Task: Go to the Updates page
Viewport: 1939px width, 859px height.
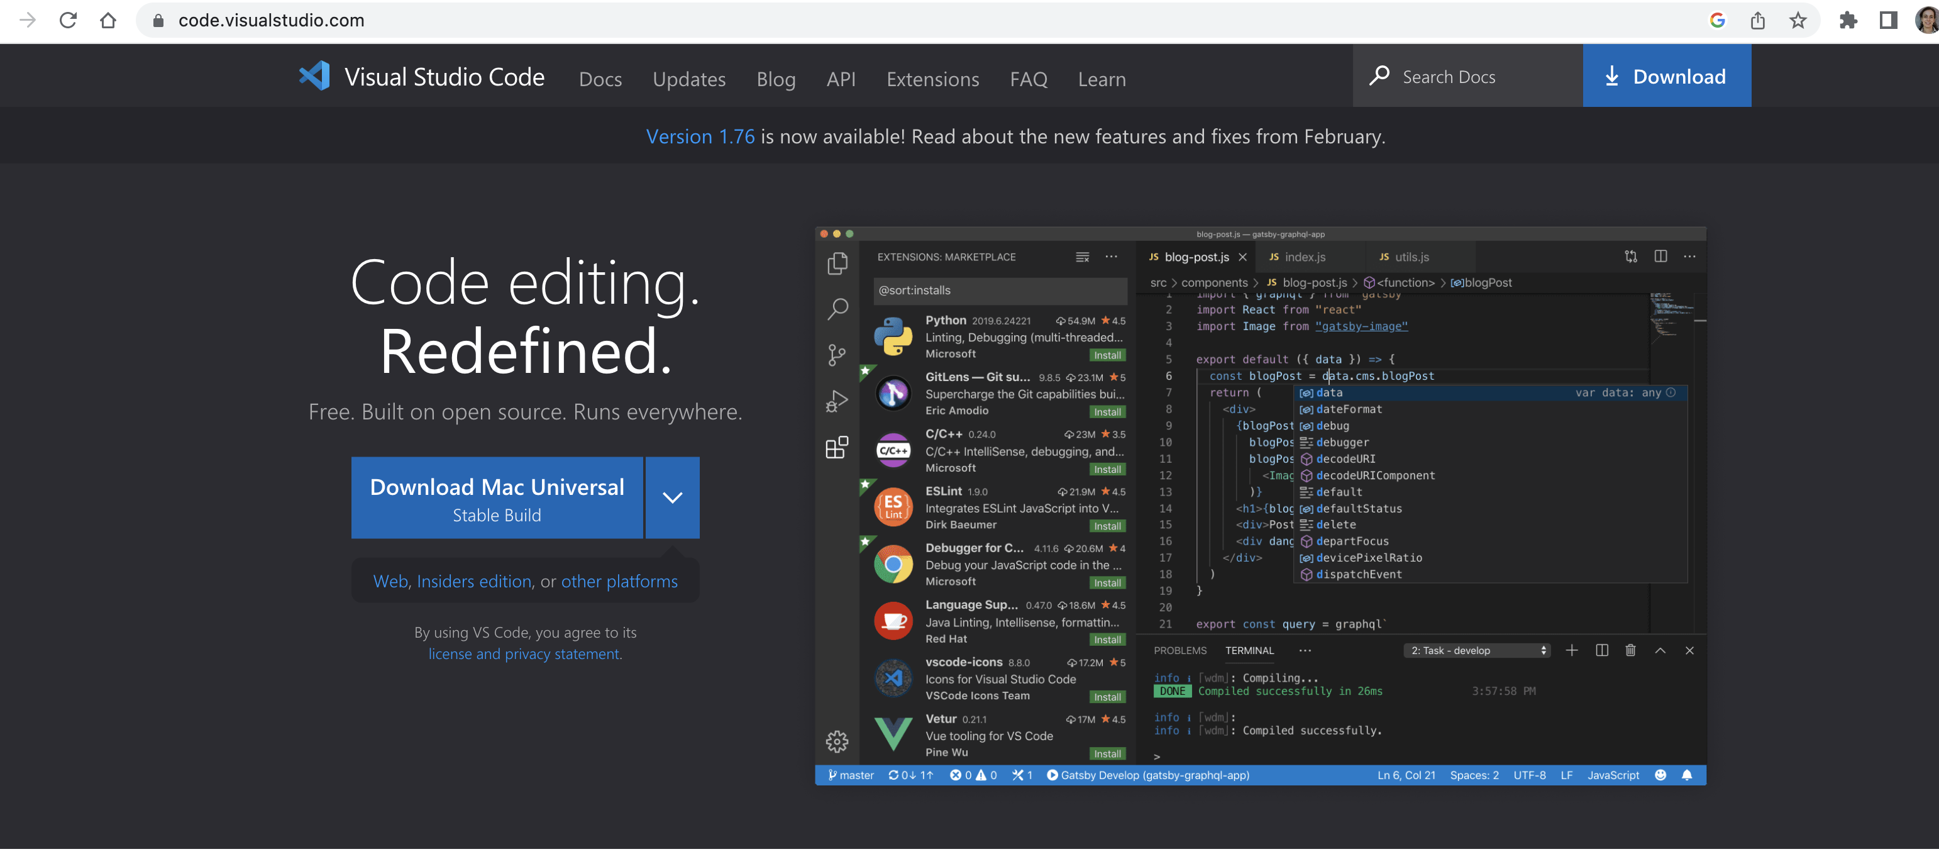Action: pyautogui.click(x=688, y=79)
